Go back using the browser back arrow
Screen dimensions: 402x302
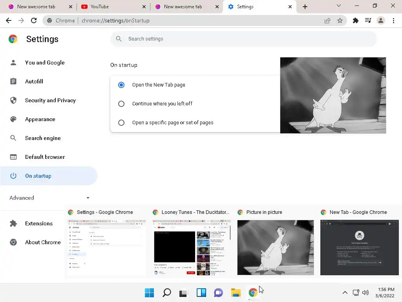click(9, 20)
